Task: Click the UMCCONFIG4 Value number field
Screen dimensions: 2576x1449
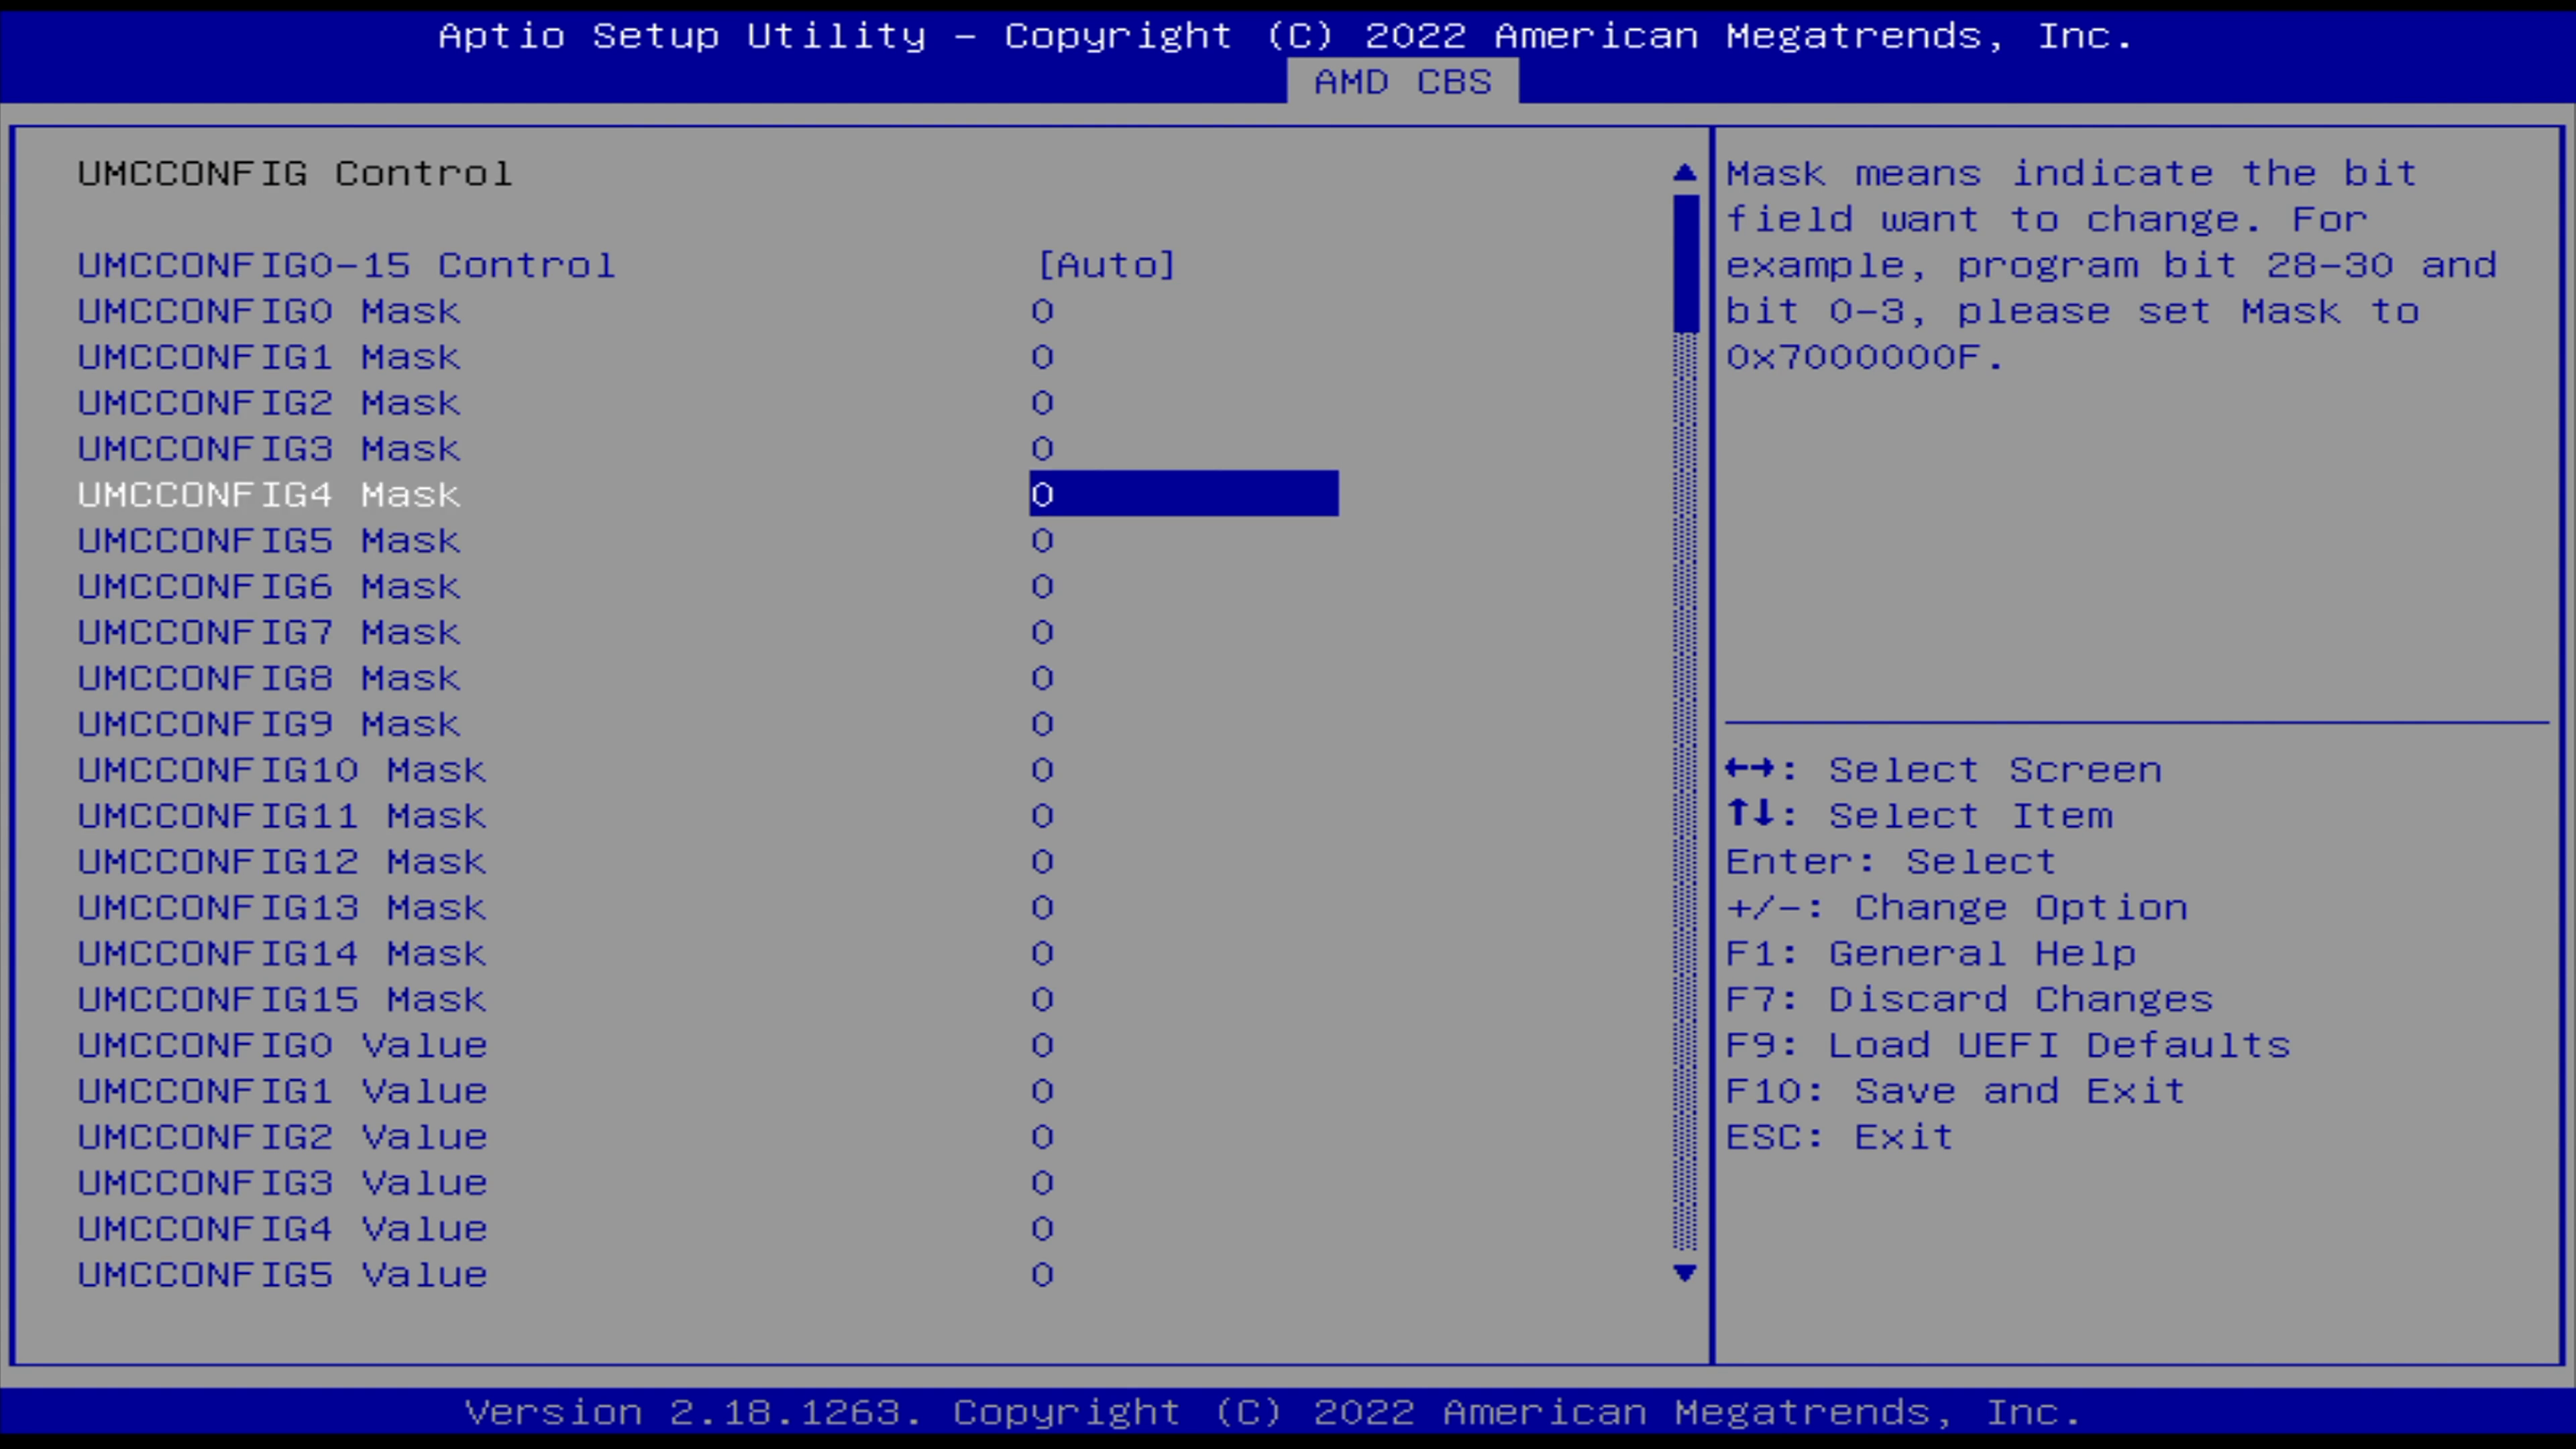Action: coord(1042,1229)
